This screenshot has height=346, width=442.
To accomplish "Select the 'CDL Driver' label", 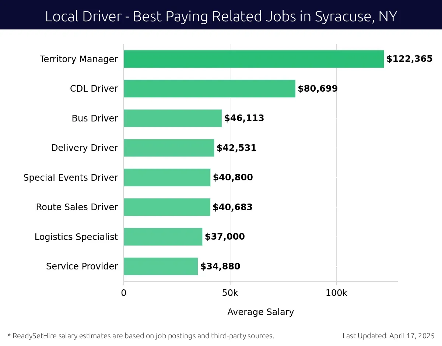I will [x=94, y=88].
